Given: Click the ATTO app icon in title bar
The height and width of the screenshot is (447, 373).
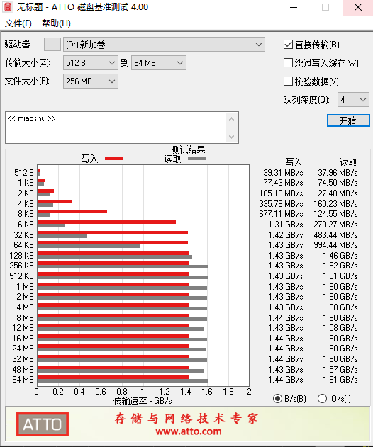Looking at the screenshot, I should [x=8, y=7].
